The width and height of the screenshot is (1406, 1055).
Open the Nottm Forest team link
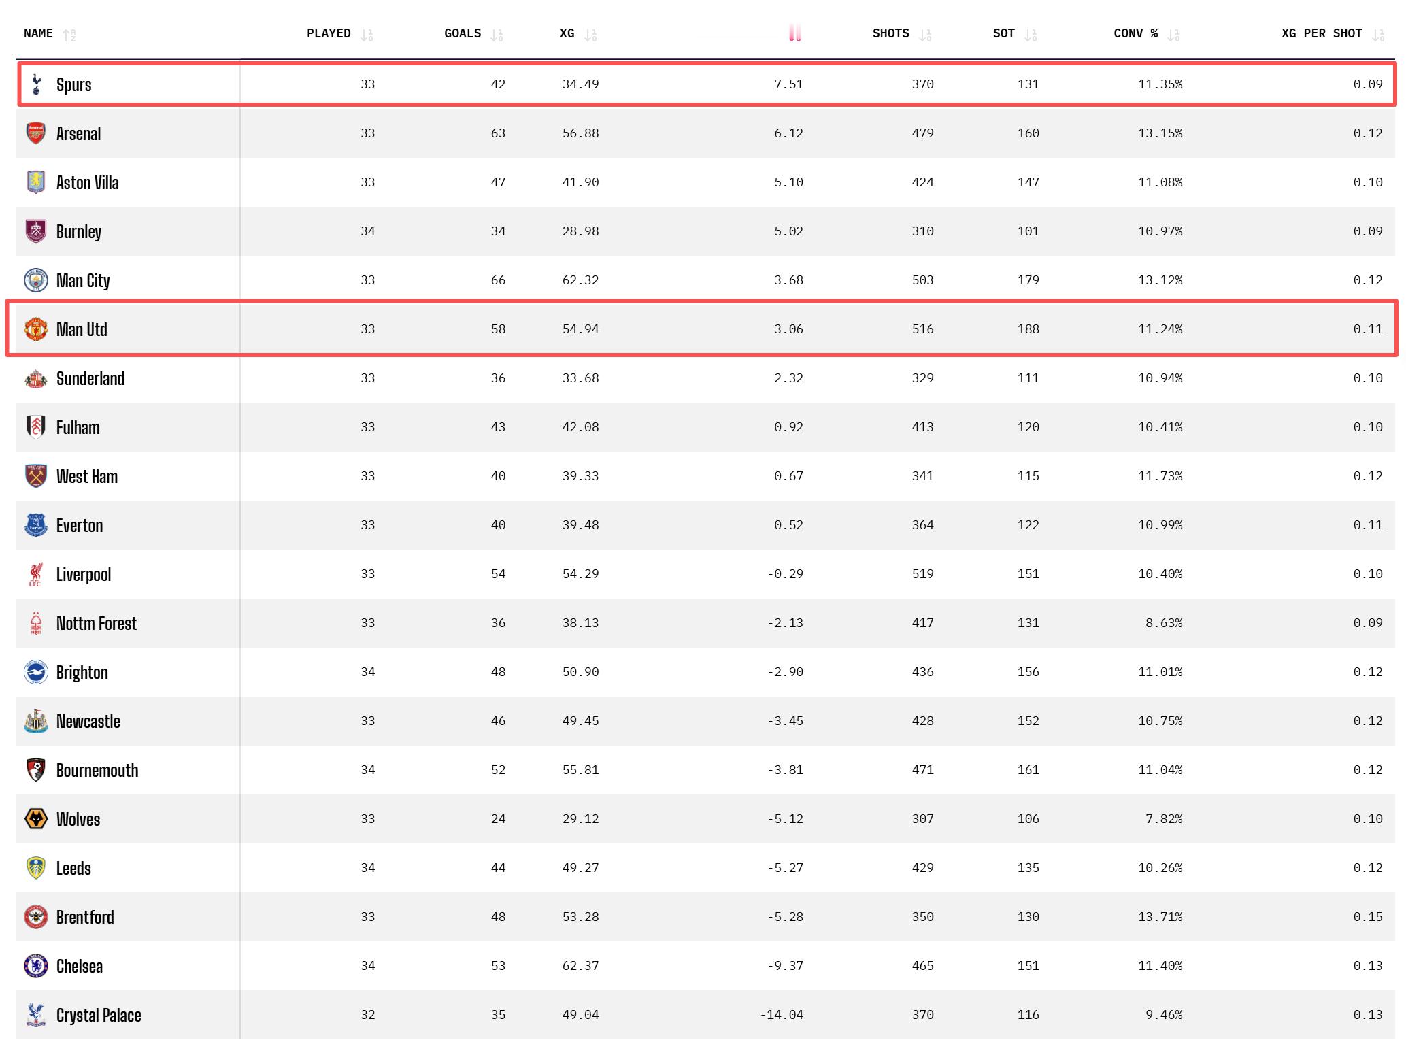pyautogui.click(x=97, y=623)
